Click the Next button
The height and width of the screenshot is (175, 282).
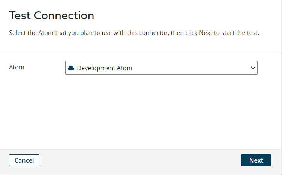click(256, 160)
